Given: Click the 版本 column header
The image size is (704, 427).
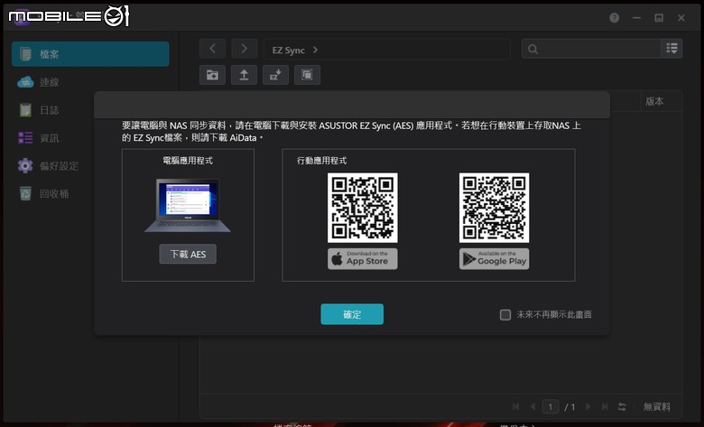Looking at the screenshot, I should pos(654,101).
